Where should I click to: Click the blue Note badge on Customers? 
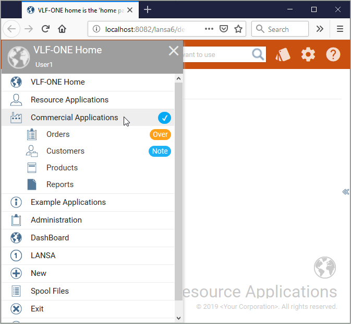pos(160,151)
